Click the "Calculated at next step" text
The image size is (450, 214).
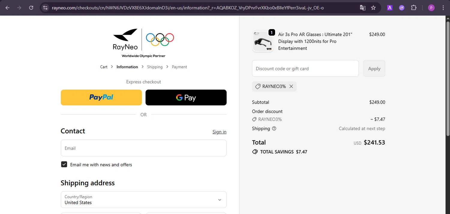coord(362,128)
